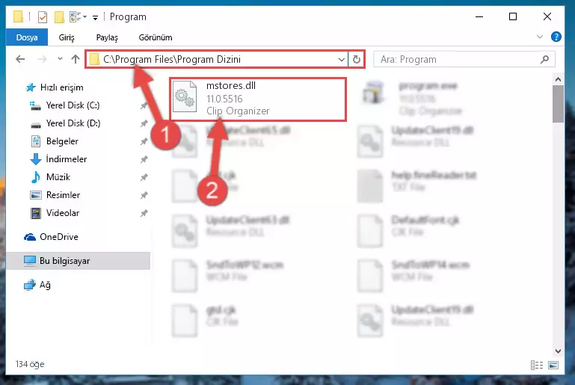Viewport: 575px width, 385px height.
Task: Click the Ara: Program search box
Action: click(464, 59)
